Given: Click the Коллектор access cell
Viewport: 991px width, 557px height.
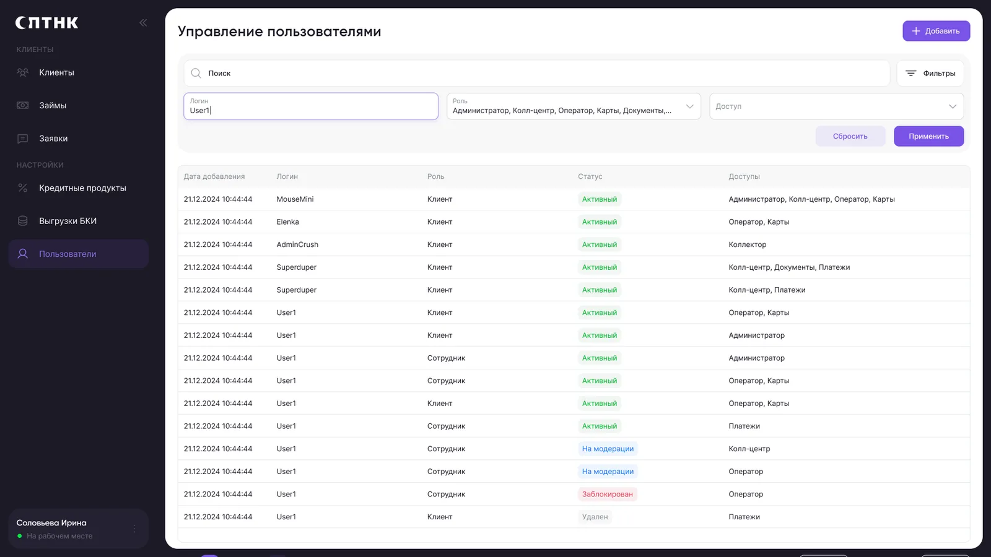Looking at the screenshot, I should [x=748, y=244].
